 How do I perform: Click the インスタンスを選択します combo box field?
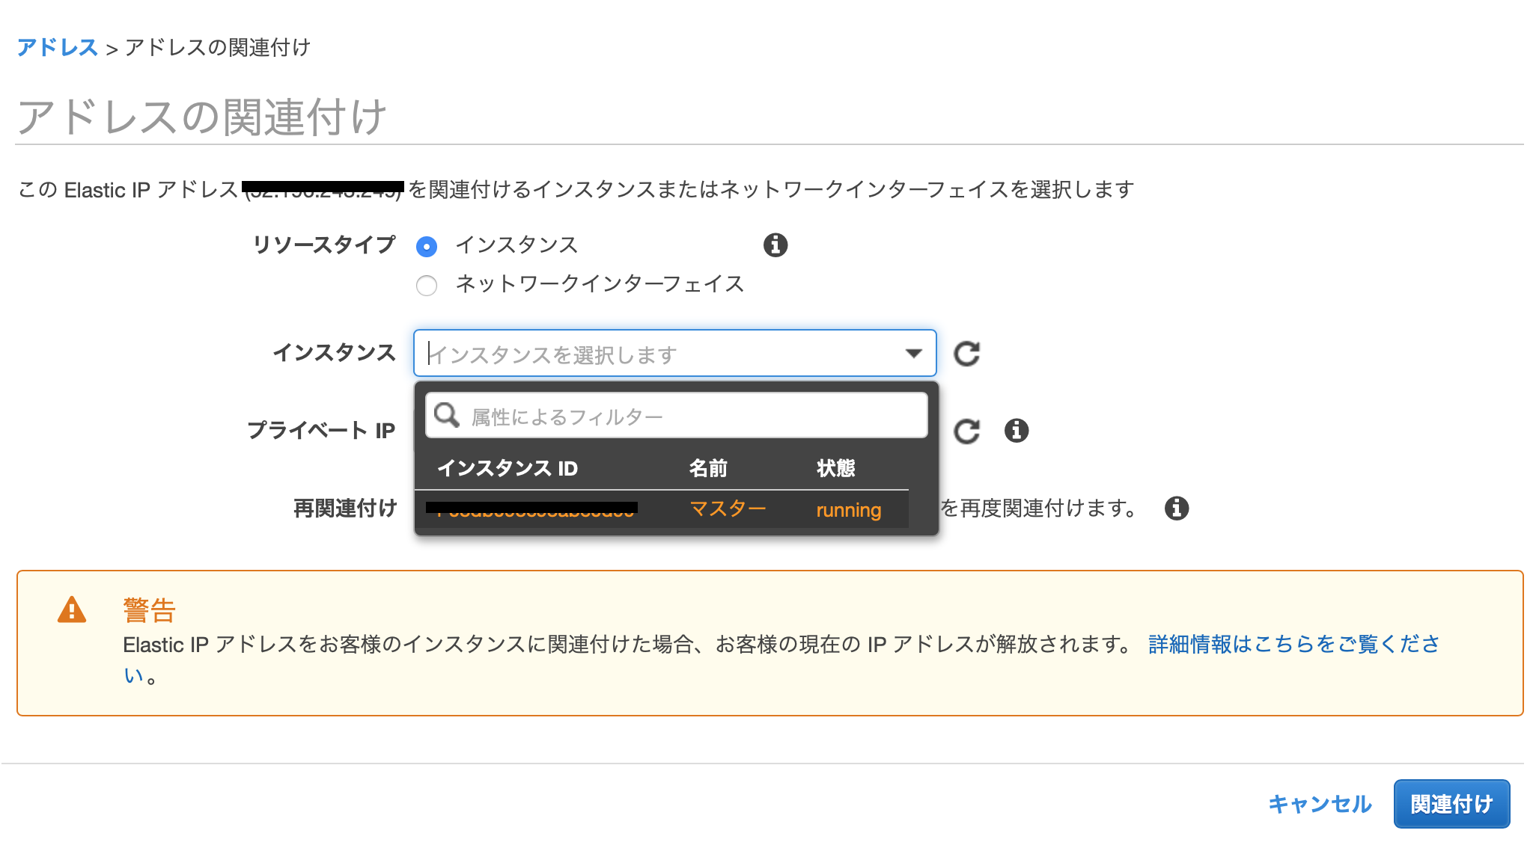(x=674, y=353)
